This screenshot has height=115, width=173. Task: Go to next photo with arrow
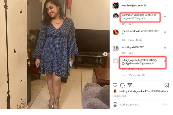pos(105,54)
